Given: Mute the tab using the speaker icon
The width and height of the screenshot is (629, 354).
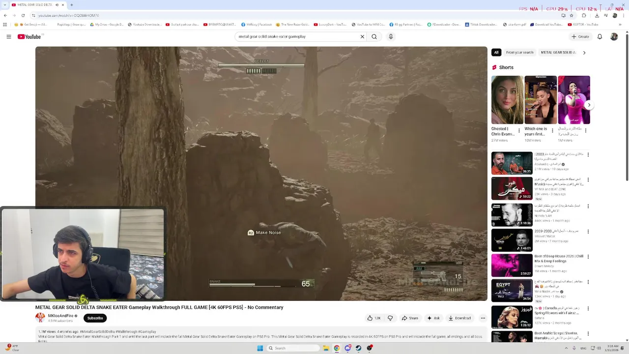Looking at the screenshot, I should click(x=57, y=5).
